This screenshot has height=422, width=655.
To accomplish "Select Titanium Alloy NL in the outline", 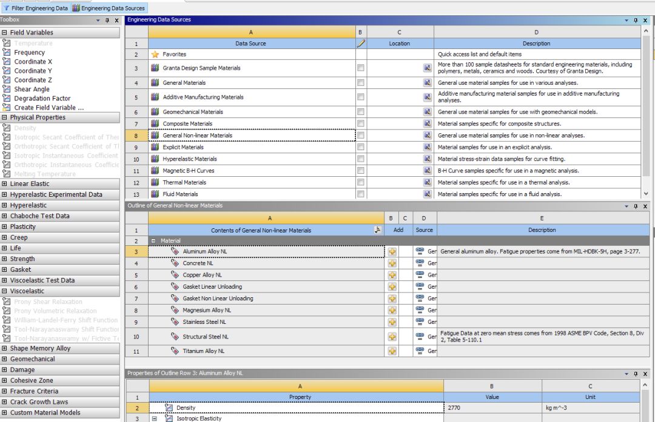I will coord(203,351).
